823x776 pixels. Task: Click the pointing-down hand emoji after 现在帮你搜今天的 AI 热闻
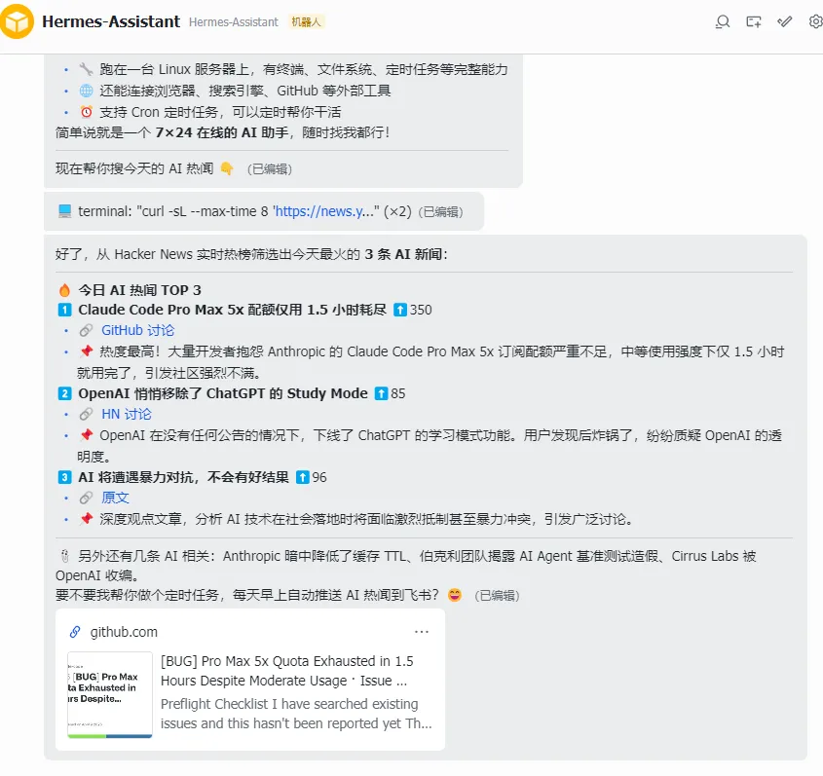[x=227, y=169]
